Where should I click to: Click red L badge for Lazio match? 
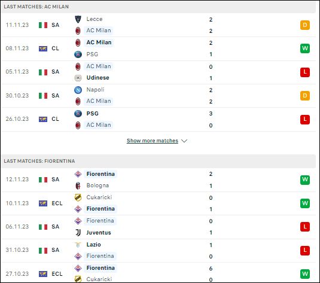coord(305,251)
